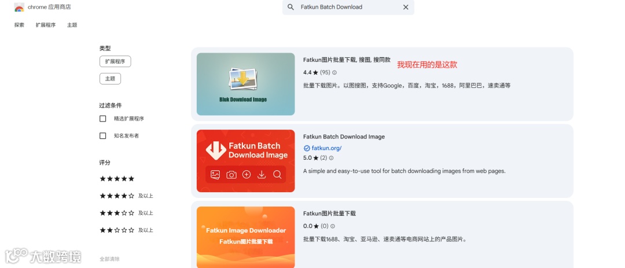Click the 4.4 star rating icon
Viewport: 625px width, 268px height.
(316, 72)
